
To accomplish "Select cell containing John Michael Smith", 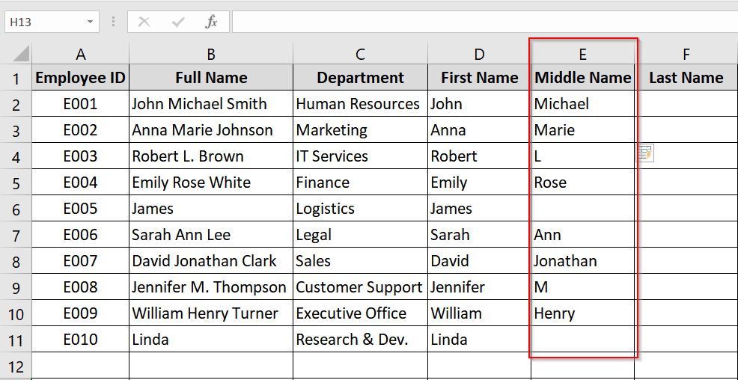I will coord(211,103).
